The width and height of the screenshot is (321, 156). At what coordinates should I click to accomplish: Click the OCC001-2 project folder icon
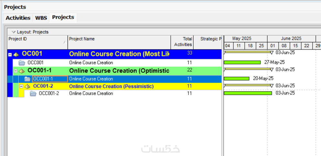coord(33,94)
